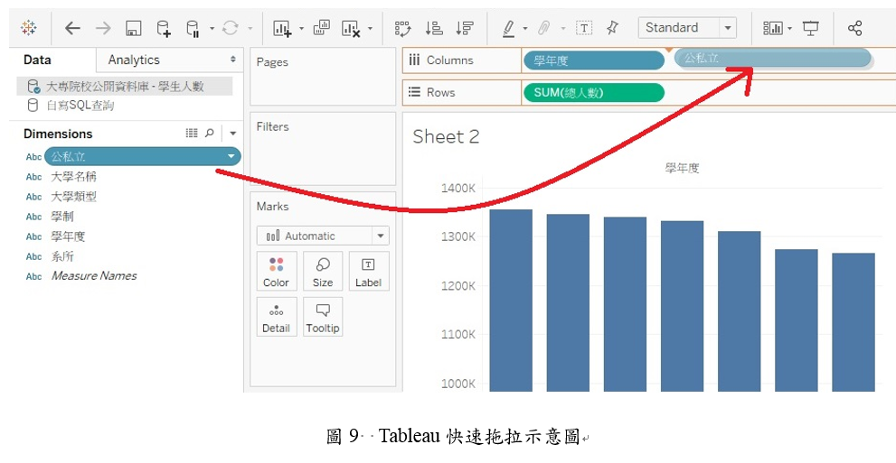Screen dimensions: 896x463
Task: Sort bars ascending
Action: click(434, 29)
